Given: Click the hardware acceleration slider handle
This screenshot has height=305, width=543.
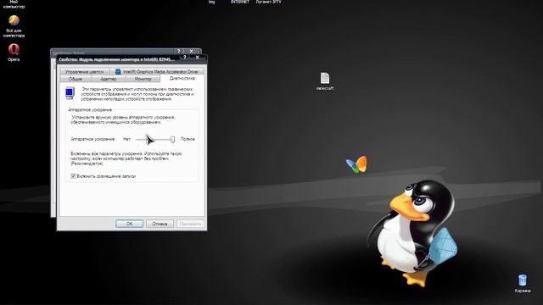Looking at the screenshot, I should pos(172,139).
